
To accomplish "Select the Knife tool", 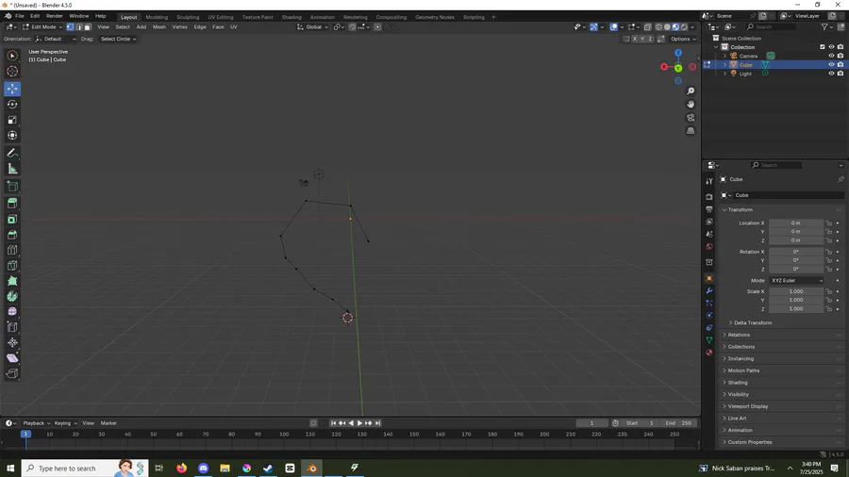I will pos(12,266).
